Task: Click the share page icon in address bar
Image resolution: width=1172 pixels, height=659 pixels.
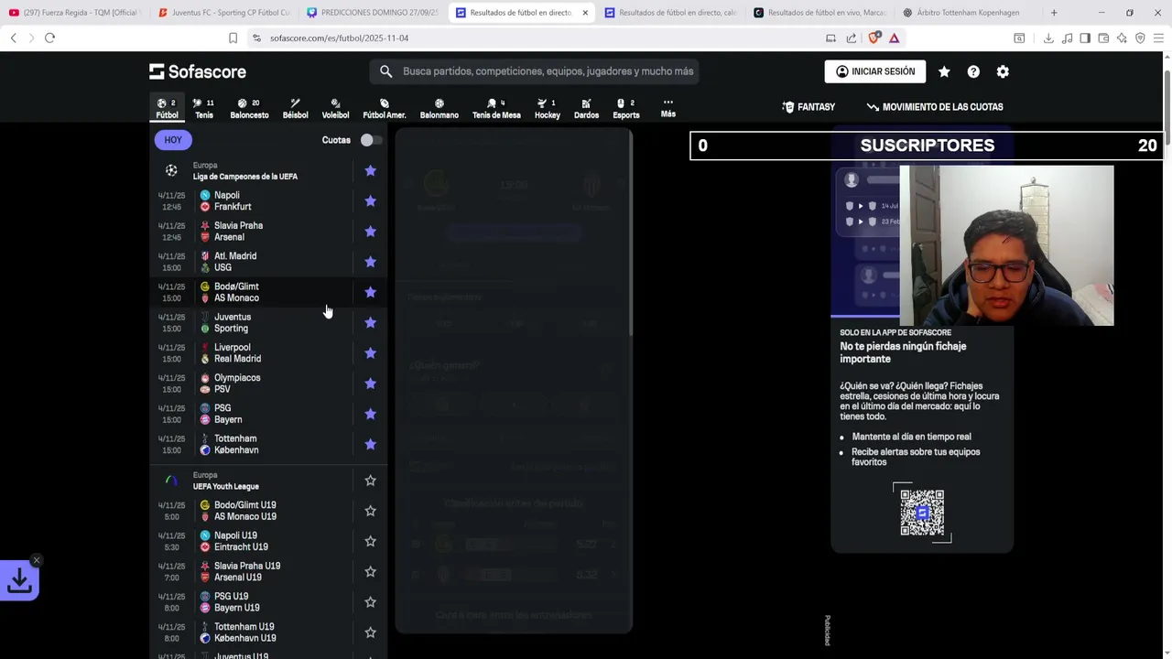Action: click(852, 38)
